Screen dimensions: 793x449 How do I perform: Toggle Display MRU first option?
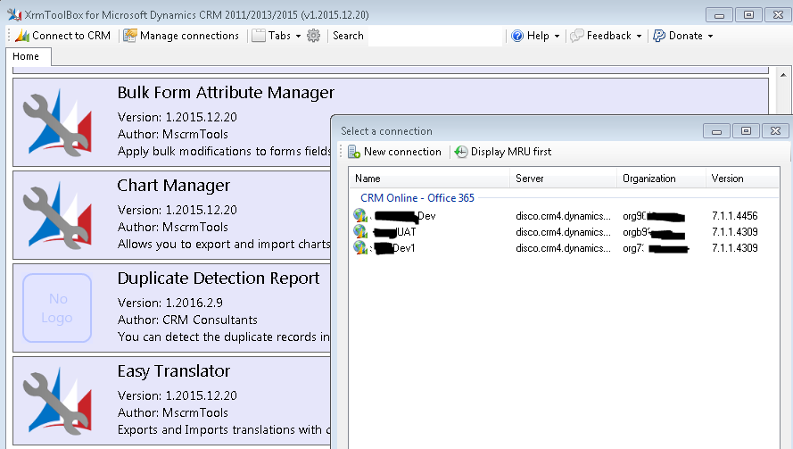503,152
